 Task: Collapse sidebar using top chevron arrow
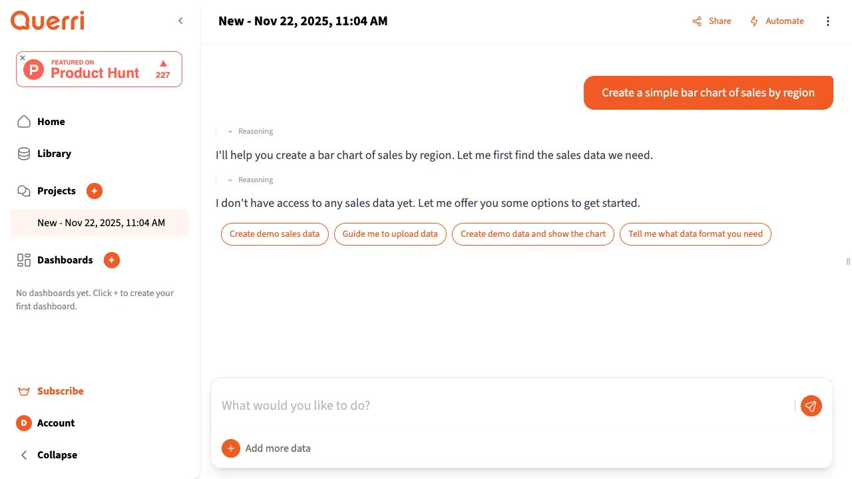[x=180, y=21]
